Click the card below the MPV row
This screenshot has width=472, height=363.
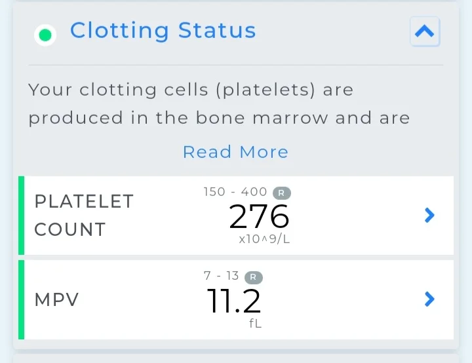pyautogui.click(x=236, y=358)
